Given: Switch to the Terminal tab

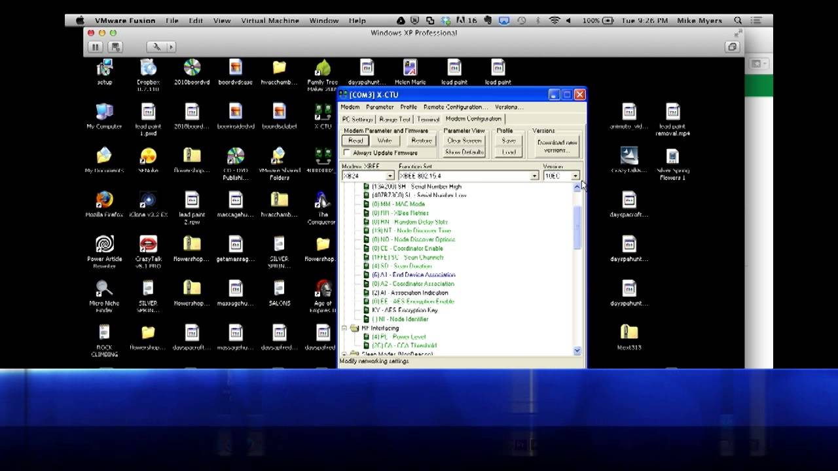Looking at the screenshot, I should [x=428, y=120].
